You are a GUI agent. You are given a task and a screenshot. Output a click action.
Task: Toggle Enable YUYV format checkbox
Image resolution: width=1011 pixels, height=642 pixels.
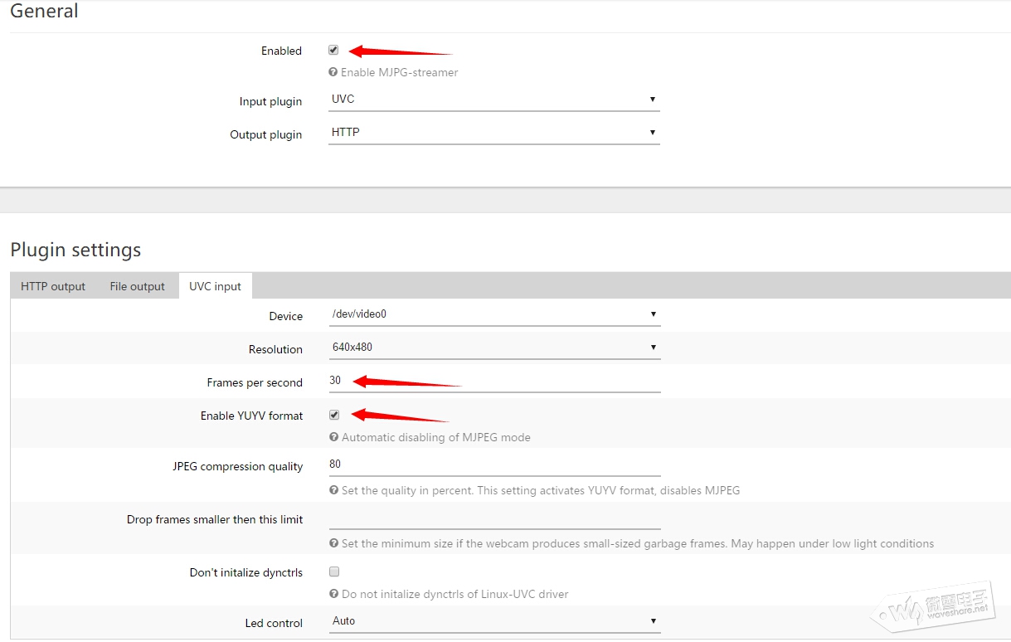pos(334,415)
